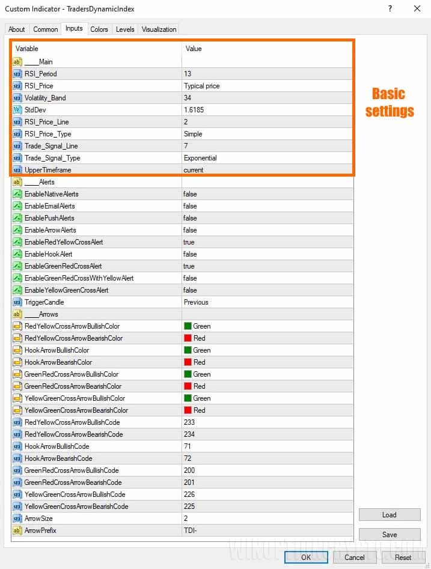Click the Save button
Image resolution: width=431 pixels, height=569 pixels.
(390, 535)
